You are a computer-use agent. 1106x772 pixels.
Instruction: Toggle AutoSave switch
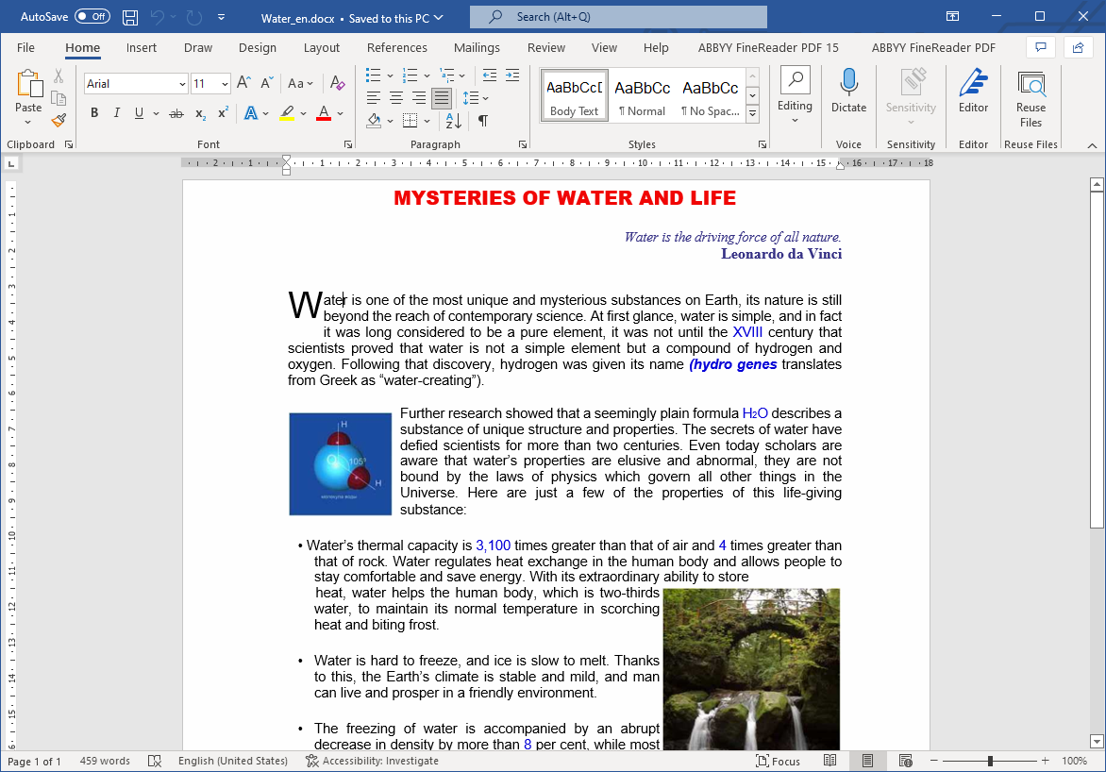[92, 16]
